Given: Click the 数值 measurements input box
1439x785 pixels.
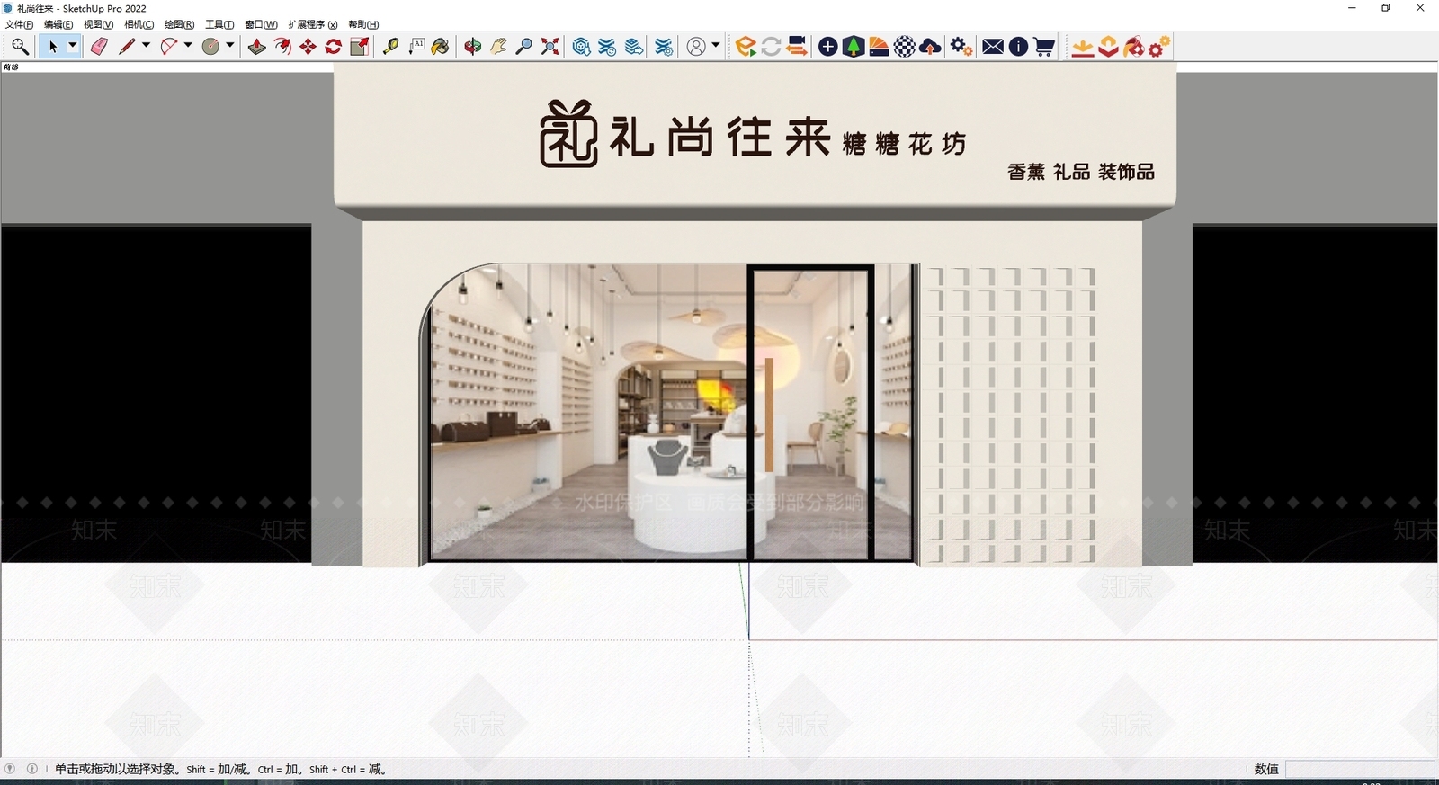Looking at the screenshot, I should tap(1360, 769).
